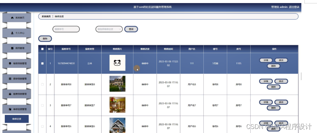
Task: Click the 楼号8 cell
Action: click(215, 84)
